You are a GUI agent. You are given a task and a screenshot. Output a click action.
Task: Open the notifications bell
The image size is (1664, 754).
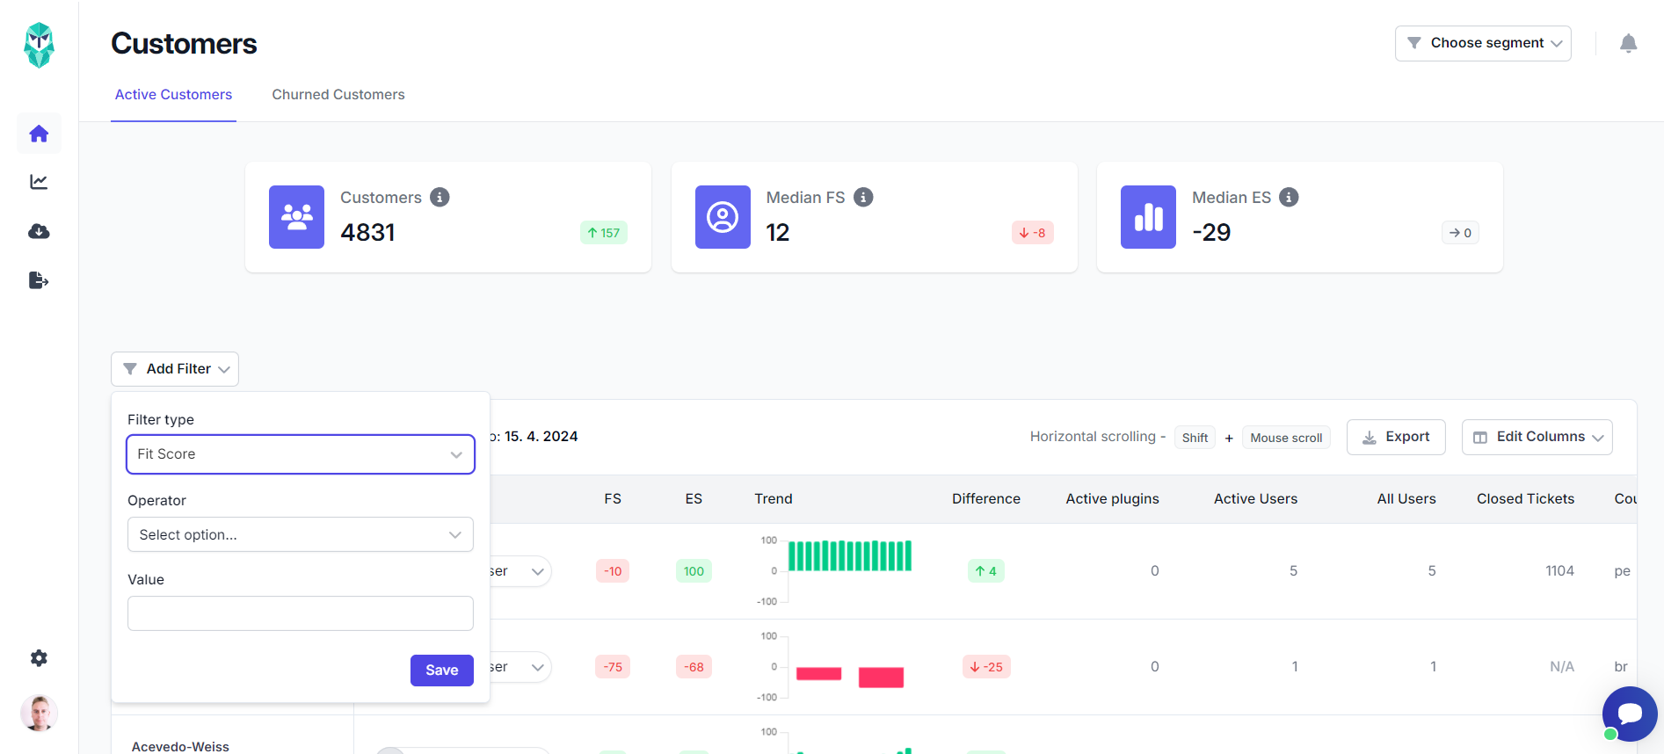pyautogui.click(x=1628, y=43)
